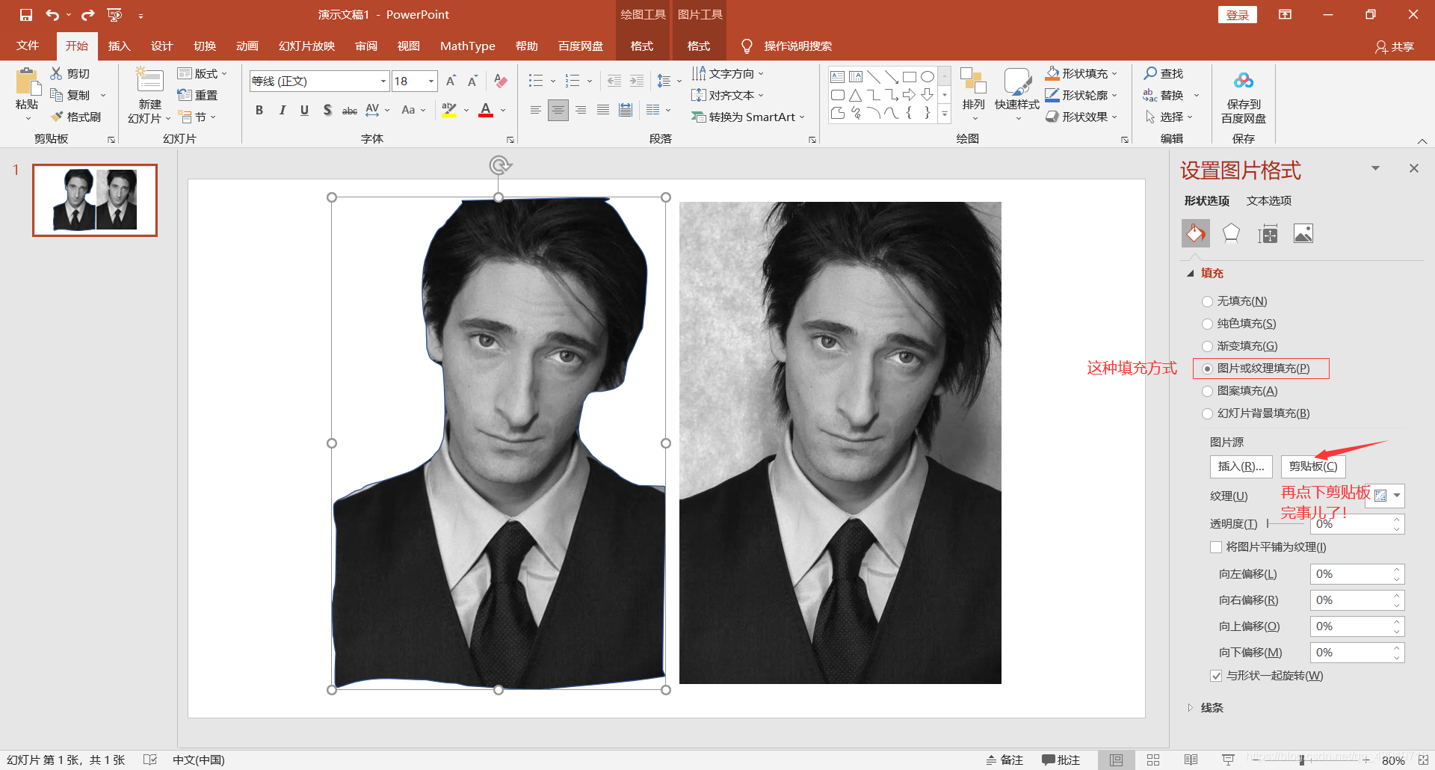The width and height of the screenshot is (1435, 770).
Task: Open the File 文件 tab
Action: [28, 46]
